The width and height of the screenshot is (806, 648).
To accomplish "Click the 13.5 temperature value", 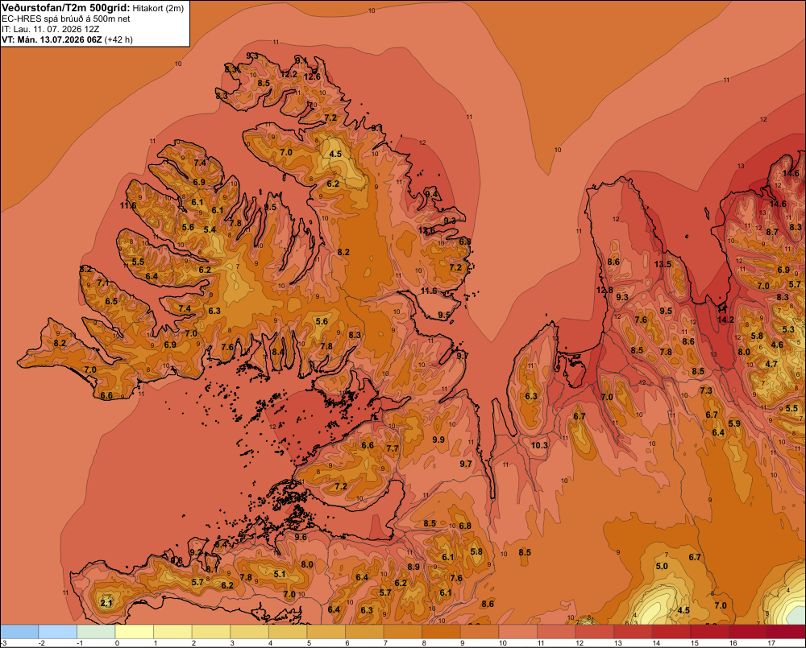I will click(663, 264).
